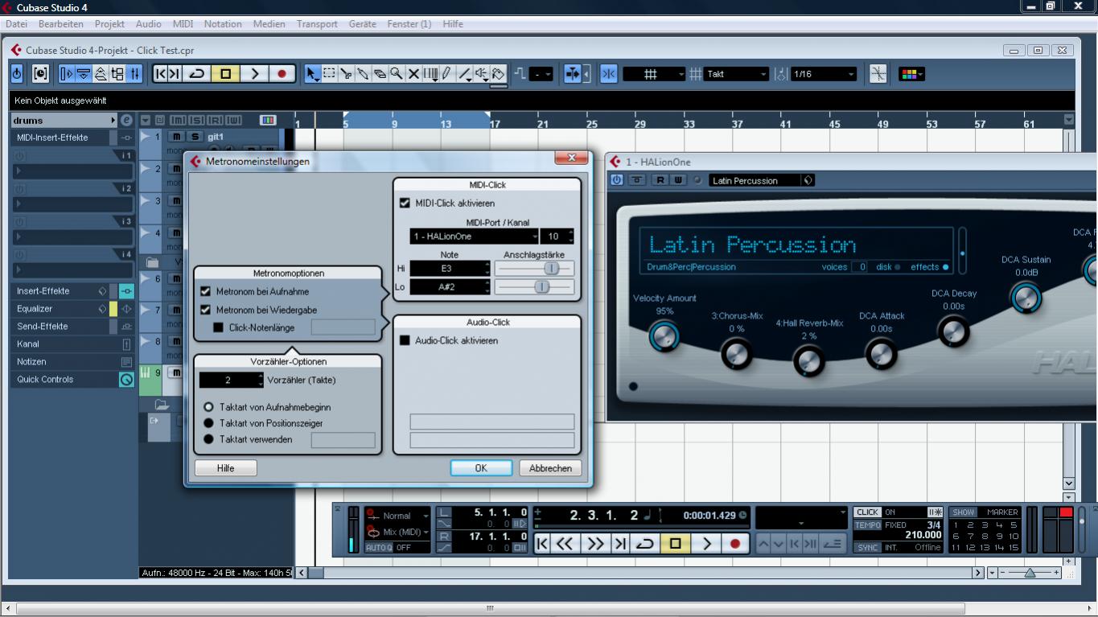Start playback from the project toolbar
1098x617 pixels.
click(254, 73)
